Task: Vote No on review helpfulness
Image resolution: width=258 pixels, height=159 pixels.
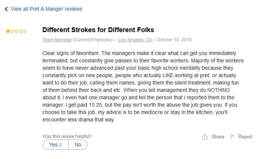Action: [78, 145]
